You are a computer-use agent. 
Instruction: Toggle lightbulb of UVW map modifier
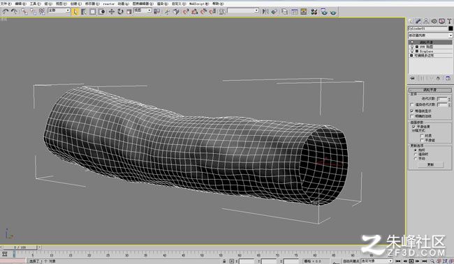coord(412,47)
